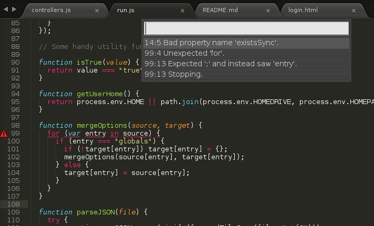Click the "globals" string on line 100

(x=133, y=141)
